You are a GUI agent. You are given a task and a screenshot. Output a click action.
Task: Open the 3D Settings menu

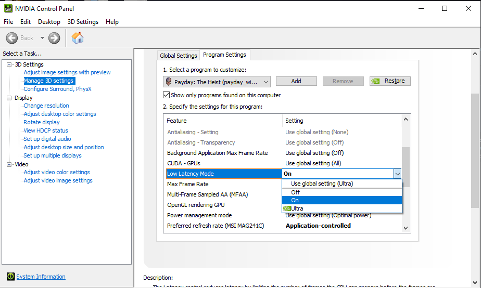(83, 22)
